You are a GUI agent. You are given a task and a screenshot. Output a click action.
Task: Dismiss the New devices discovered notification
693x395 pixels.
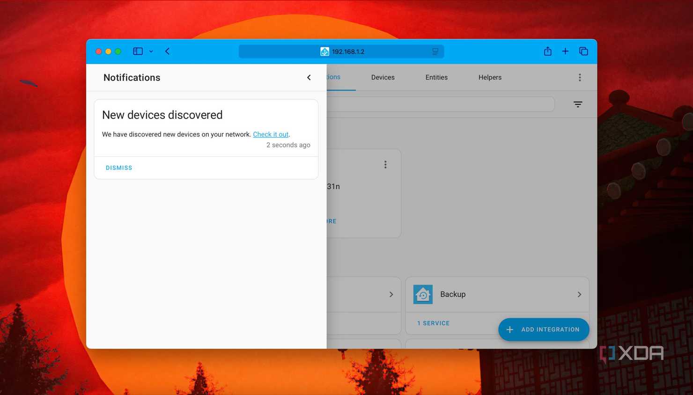click(119, 168)
